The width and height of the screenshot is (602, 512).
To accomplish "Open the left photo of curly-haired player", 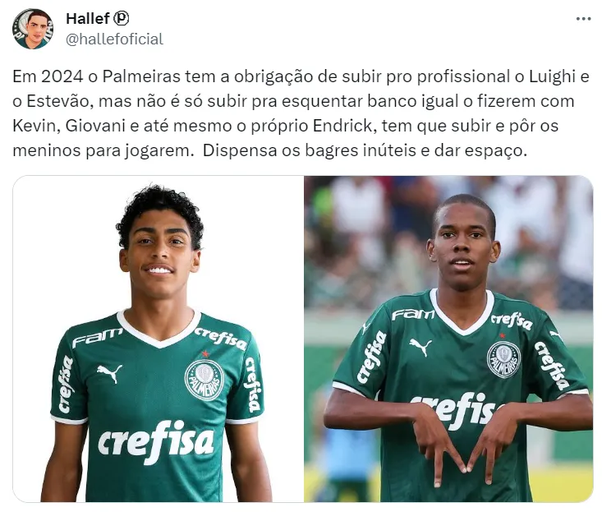I will click(158, 339).
